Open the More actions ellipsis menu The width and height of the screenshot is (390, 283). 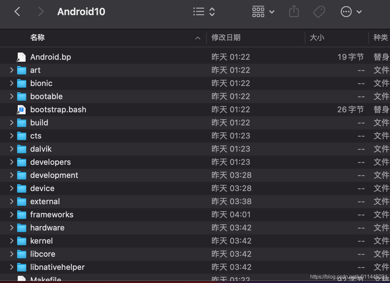coord(351,12)
